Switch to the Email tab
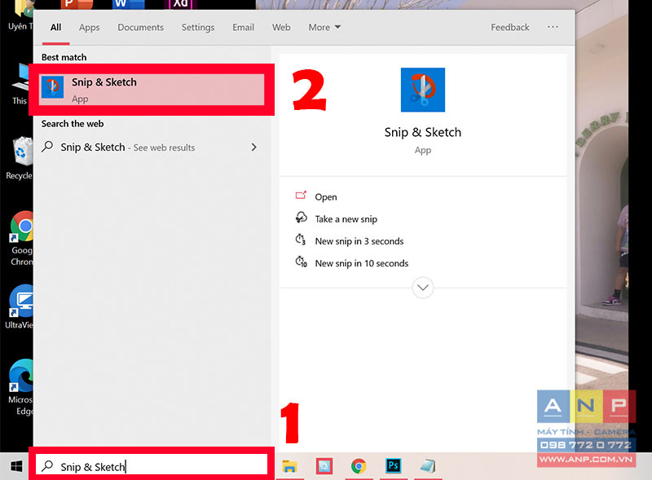652x480 pixels. [243, 28]
